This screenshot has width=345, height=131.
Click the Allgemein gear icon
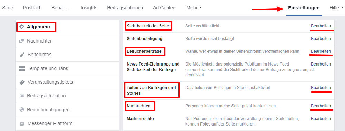tap(21, 27)
